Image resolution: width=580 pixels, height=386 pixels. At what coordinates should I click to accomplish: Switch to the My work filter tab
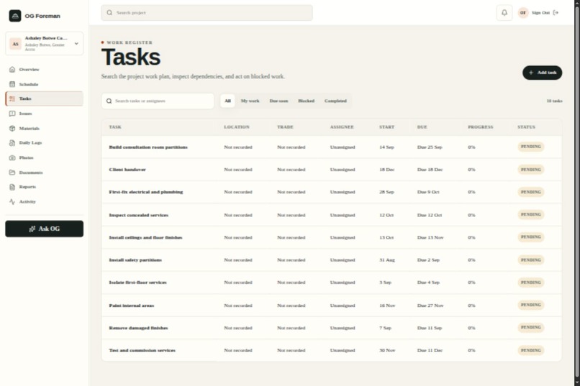pos(250,101)
